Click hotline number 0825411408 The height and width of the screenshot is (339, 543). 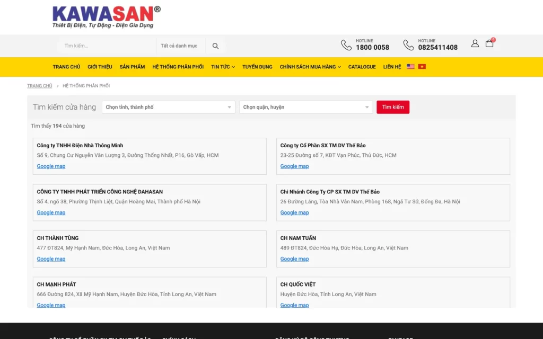pos(437,47)
